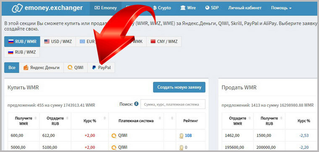Open the Emoney navigation tab

coord(106,8)
